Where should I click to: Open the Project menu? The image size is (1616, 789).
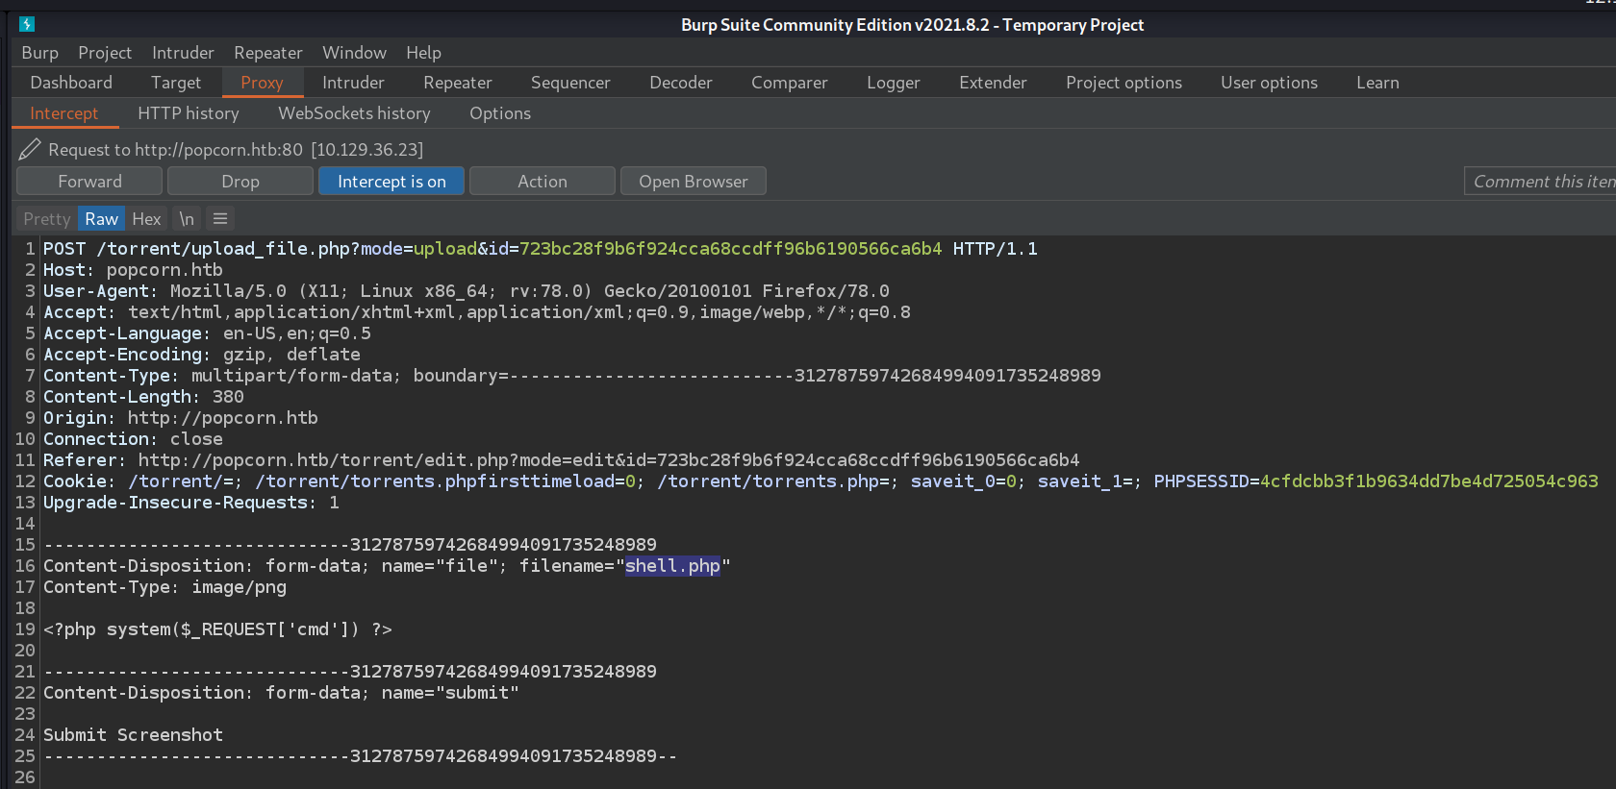tap(105, 53)
